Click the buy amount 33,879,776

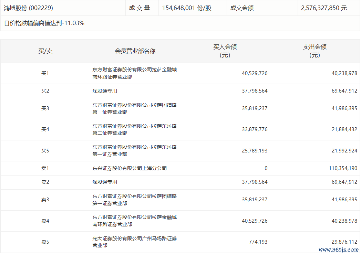255,129
